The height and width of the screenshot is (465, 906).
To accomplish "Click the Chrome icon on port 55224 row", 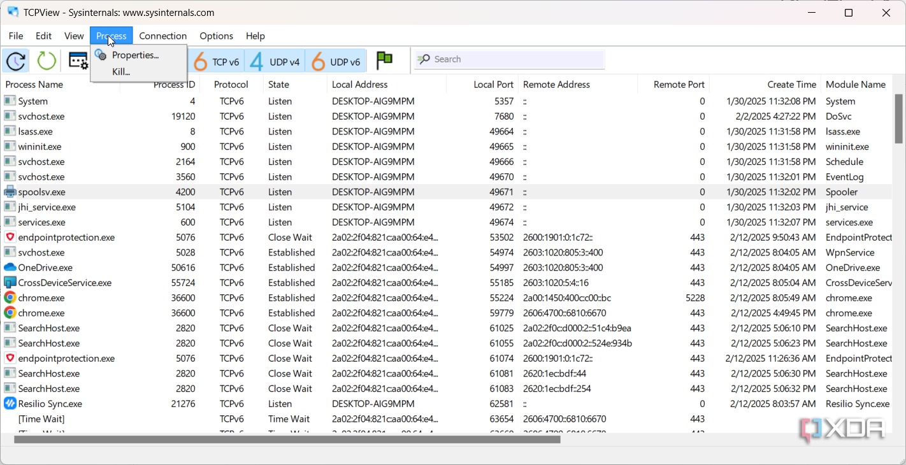I will click(10, 297).
